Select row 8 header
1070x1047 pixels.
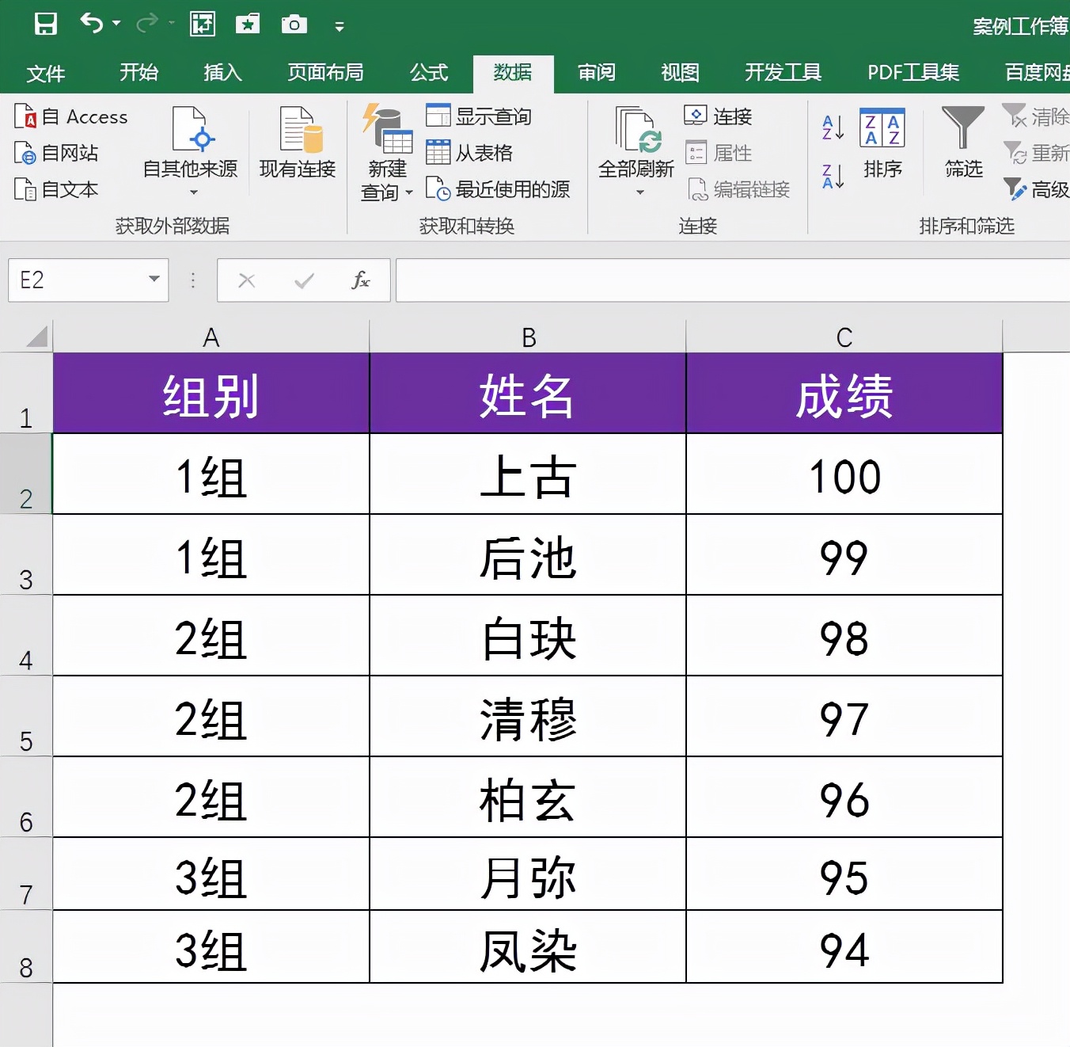click(26, 947)
